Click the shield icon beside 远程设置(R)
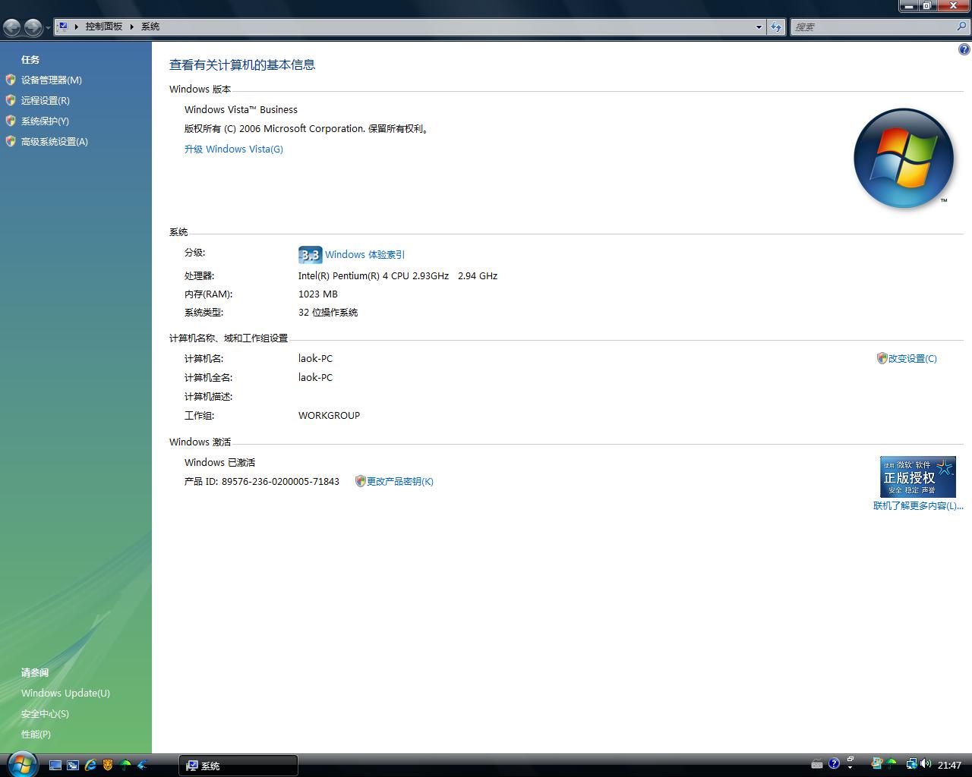 [11, 100]
